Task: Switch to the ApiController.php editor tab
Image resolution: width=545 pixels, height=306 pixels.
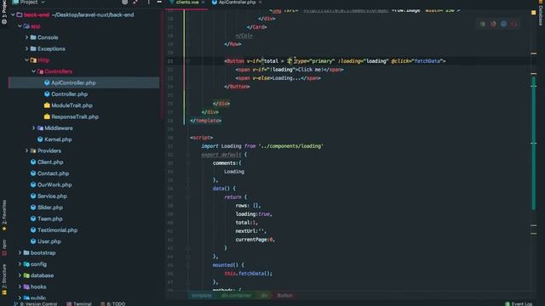Action: point(237,2)
